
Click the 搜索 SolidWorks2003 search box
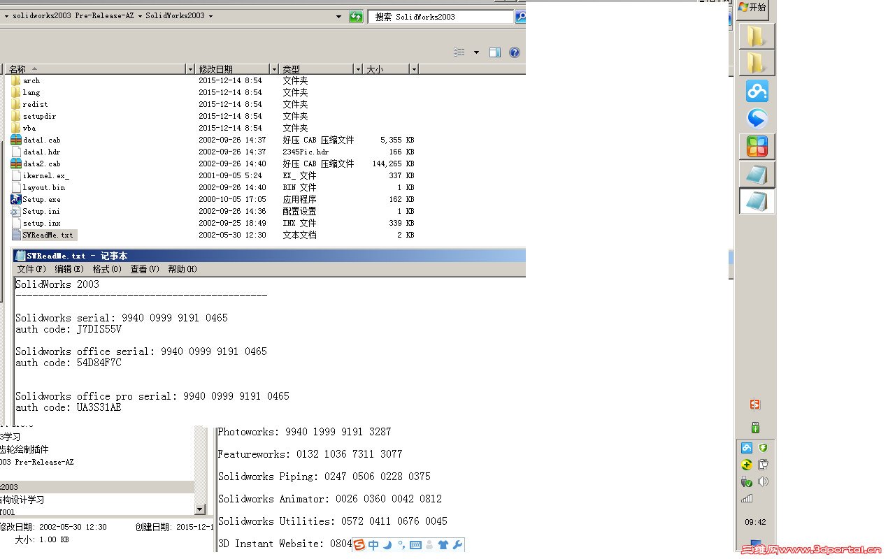tap(441, 17)
